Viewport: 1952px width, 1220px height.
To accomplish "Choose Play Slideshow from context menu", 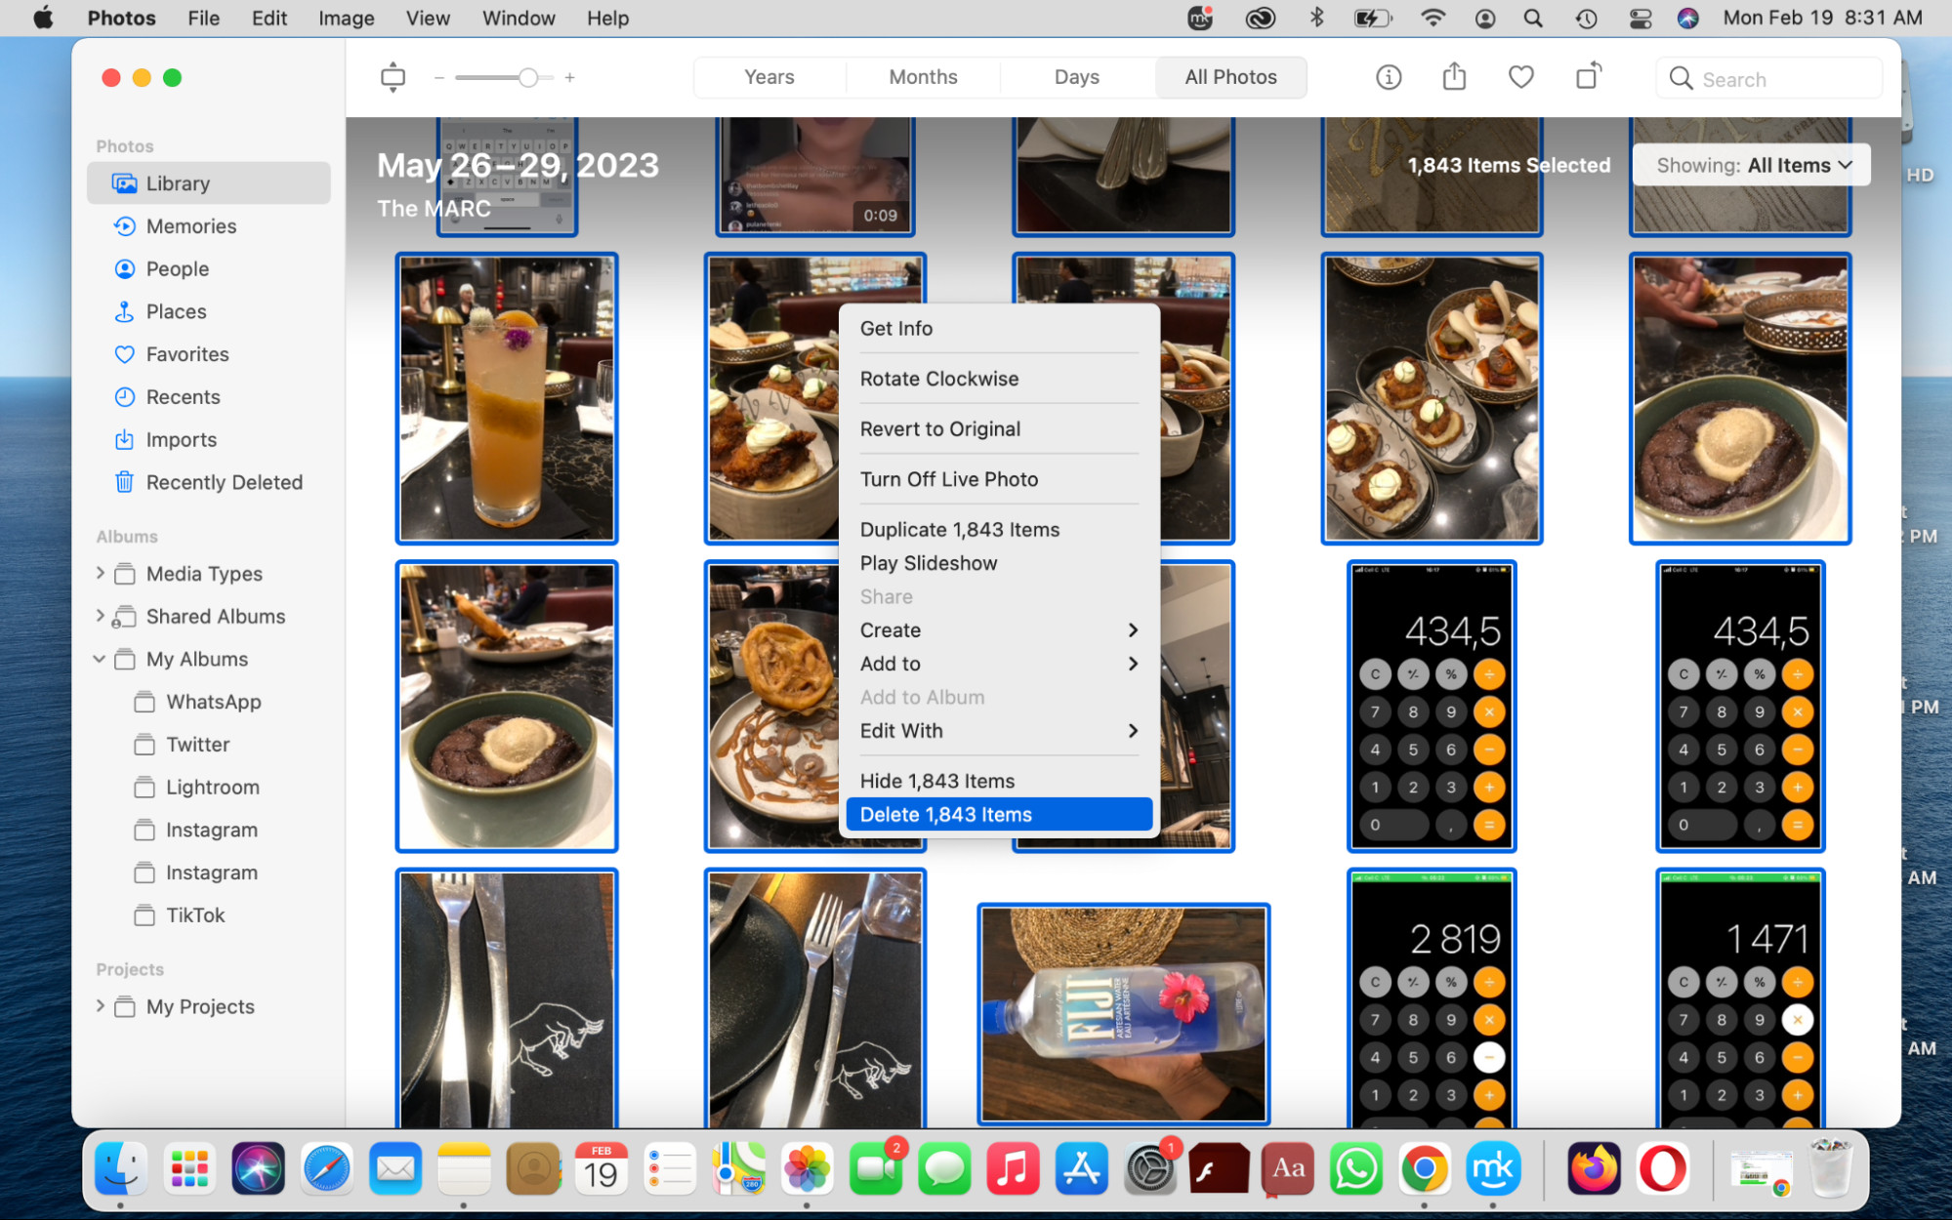I will 999,563.
